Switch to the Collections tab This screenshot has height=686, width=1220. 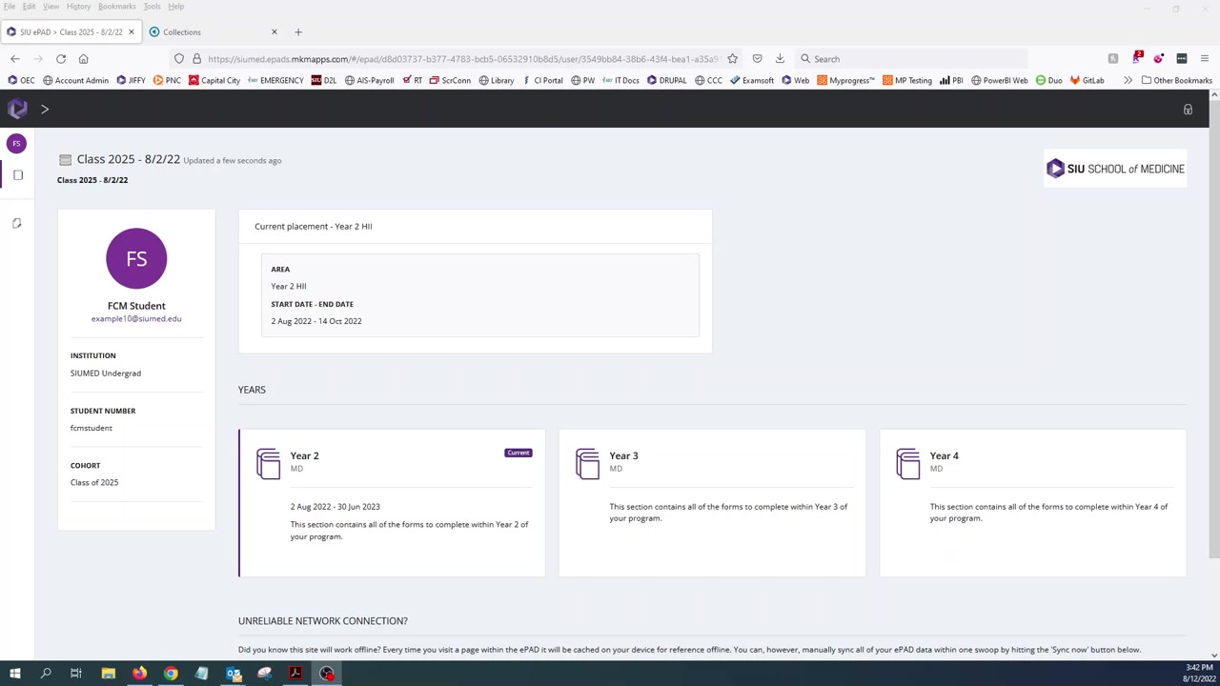click(x=181, y=31)
